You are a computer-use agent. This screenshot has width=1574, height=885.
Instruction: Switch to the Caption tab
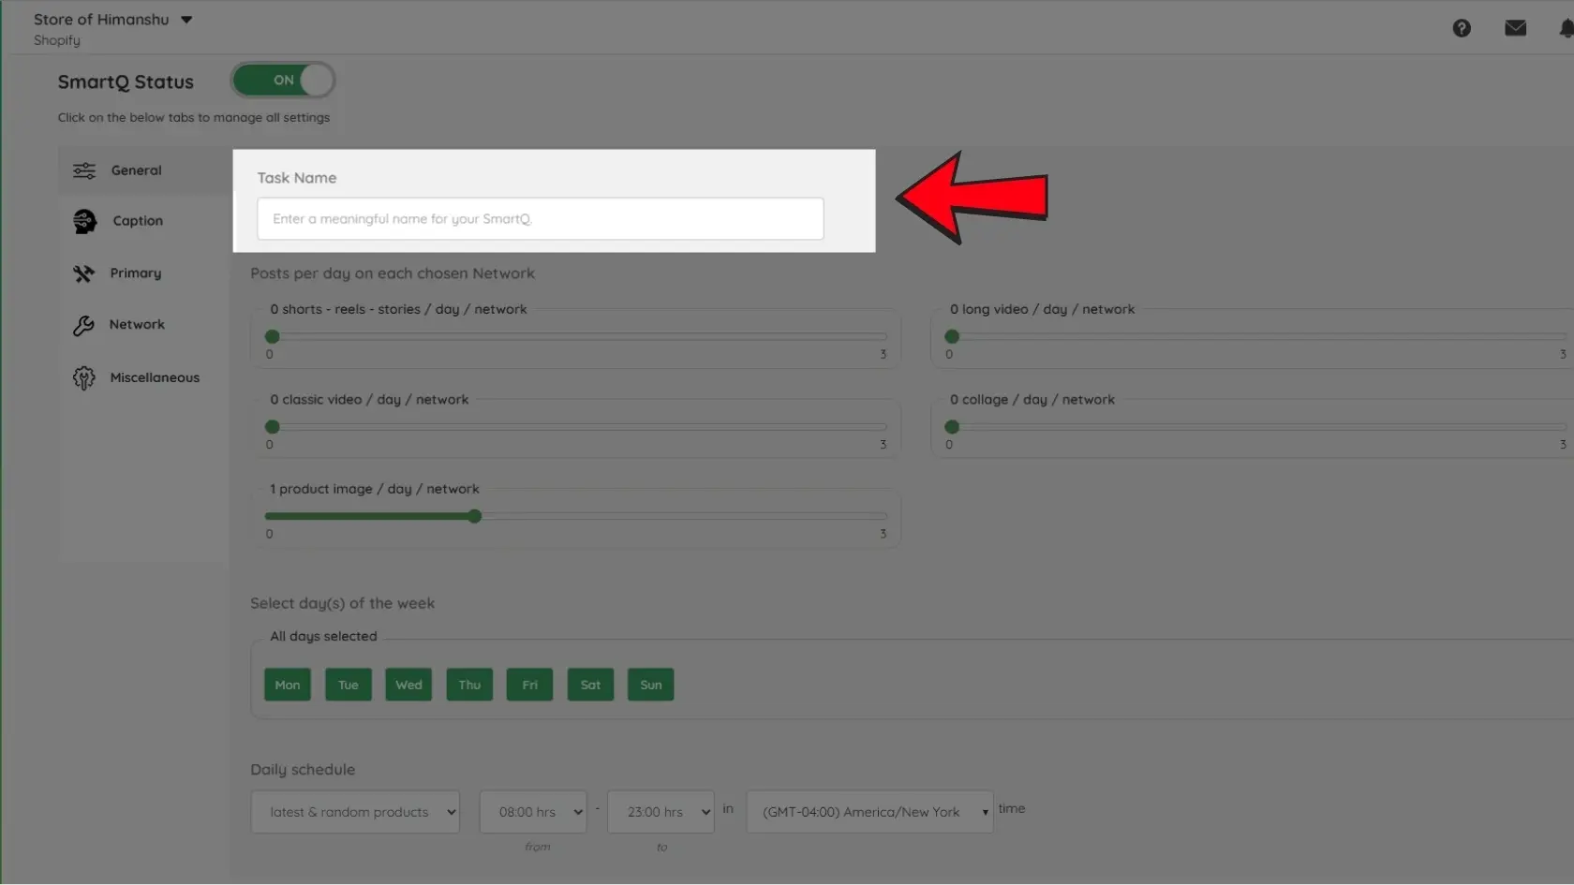(x=143, y=221)
